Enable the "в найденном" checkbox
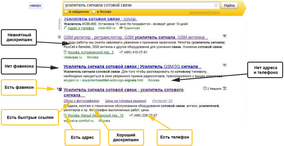Image resolution: width=284 pixels, height=146 pixels. (x=66, y=12)
